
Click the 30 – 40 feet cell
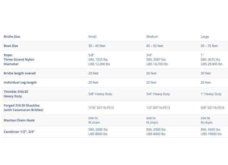[x=97, y=46]
